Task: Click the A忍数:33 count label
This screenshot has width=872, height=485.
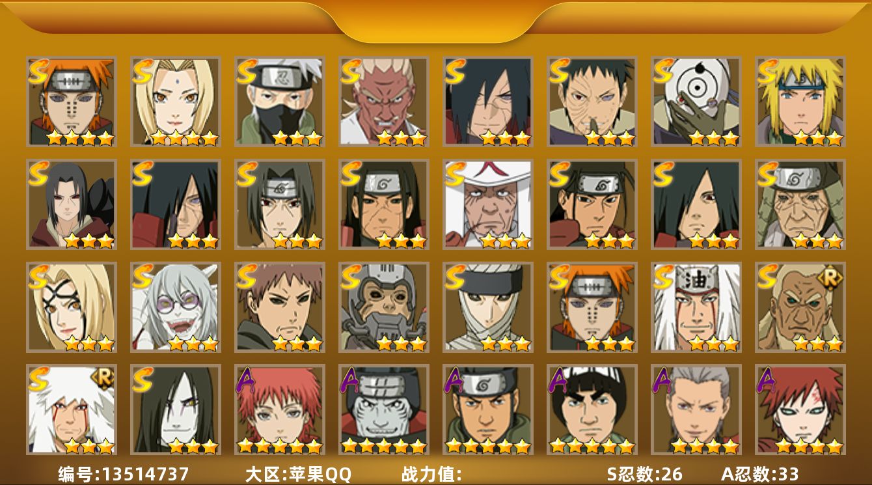Action: click(760, 474)
